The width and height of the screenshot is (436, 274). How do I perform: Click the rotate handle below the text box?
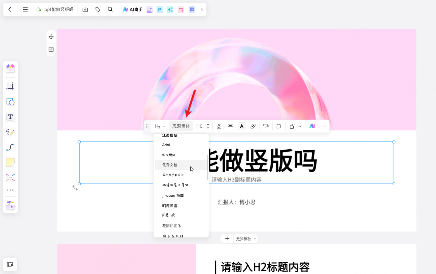pos(75,188)
